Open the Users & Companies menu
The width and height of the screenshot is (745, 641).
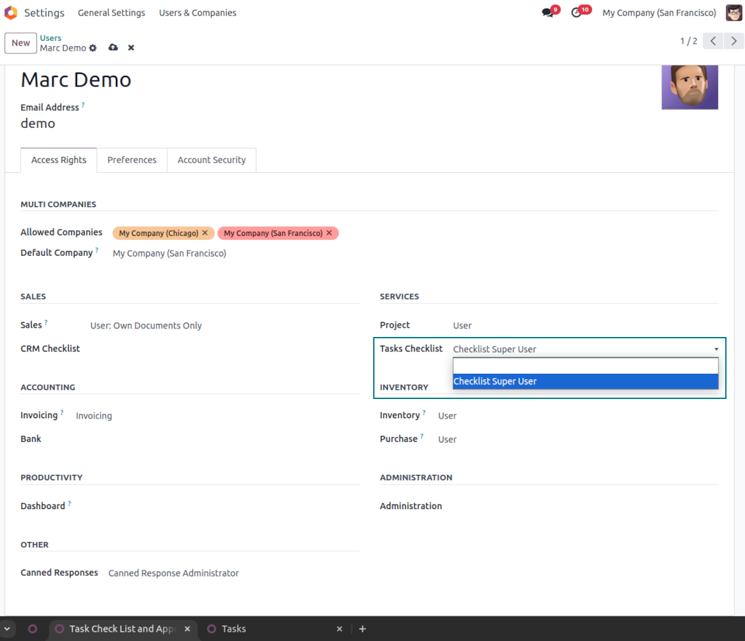click(x=197, y=13)
